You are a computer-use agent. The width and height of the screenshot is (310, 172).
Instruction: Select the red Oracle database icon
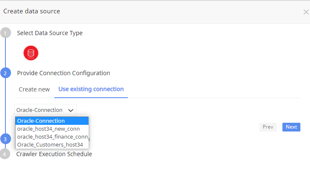coord(31,53)
